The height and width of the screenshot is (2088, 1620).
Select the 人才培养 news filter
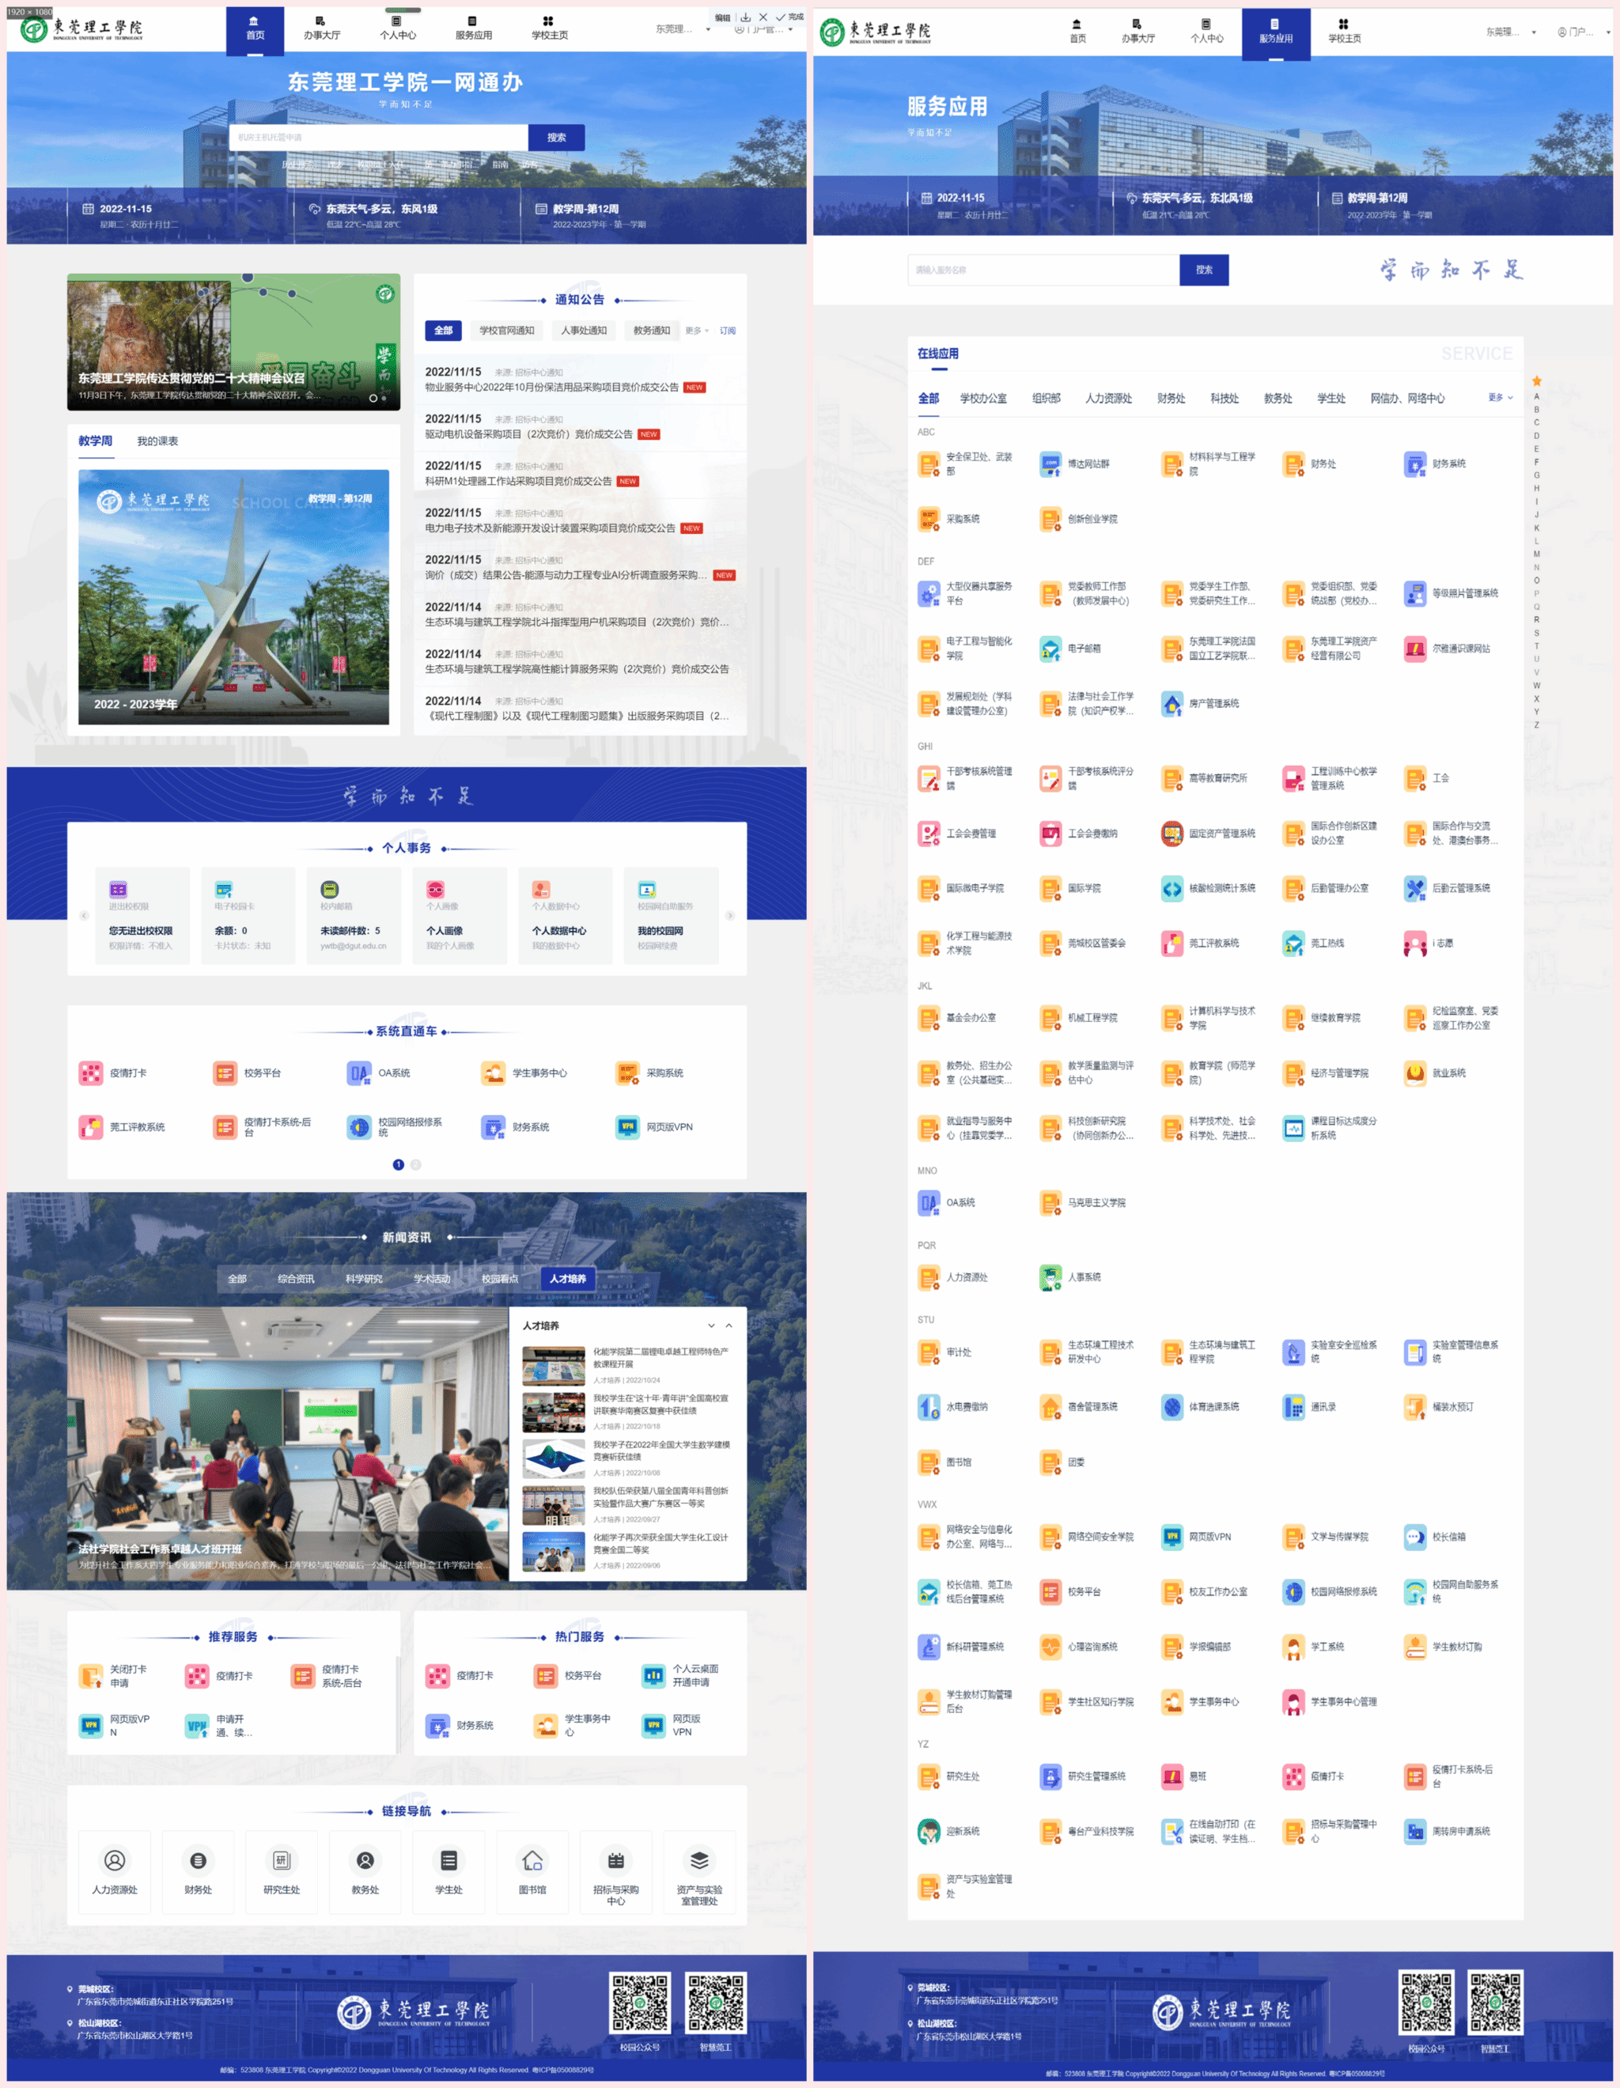567,1278
